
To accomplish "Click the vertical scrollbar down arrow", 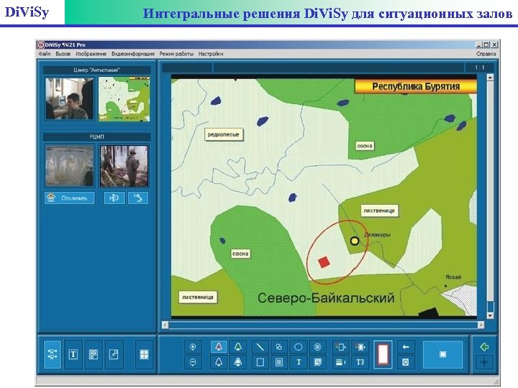I will [490, 315].
